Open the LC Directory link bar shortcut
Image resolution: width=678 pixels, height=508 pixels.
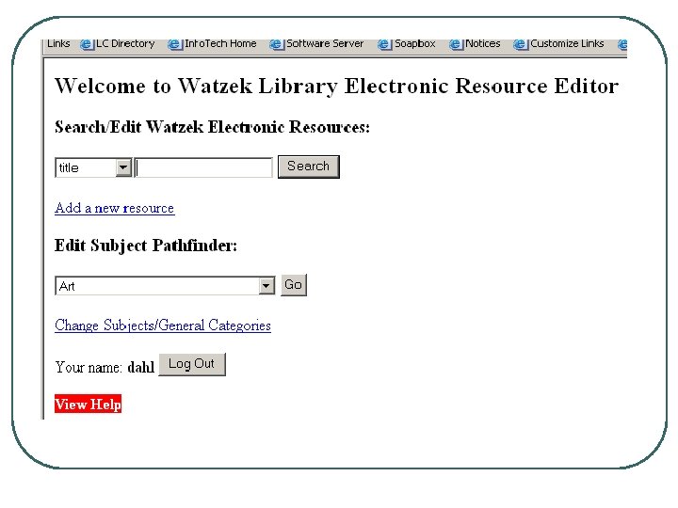click(118, 43)
